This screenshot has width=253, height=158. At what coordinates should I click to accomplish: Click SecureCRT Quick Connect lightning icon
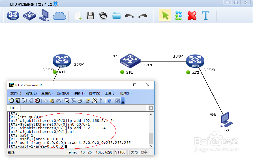pos(18,101)
